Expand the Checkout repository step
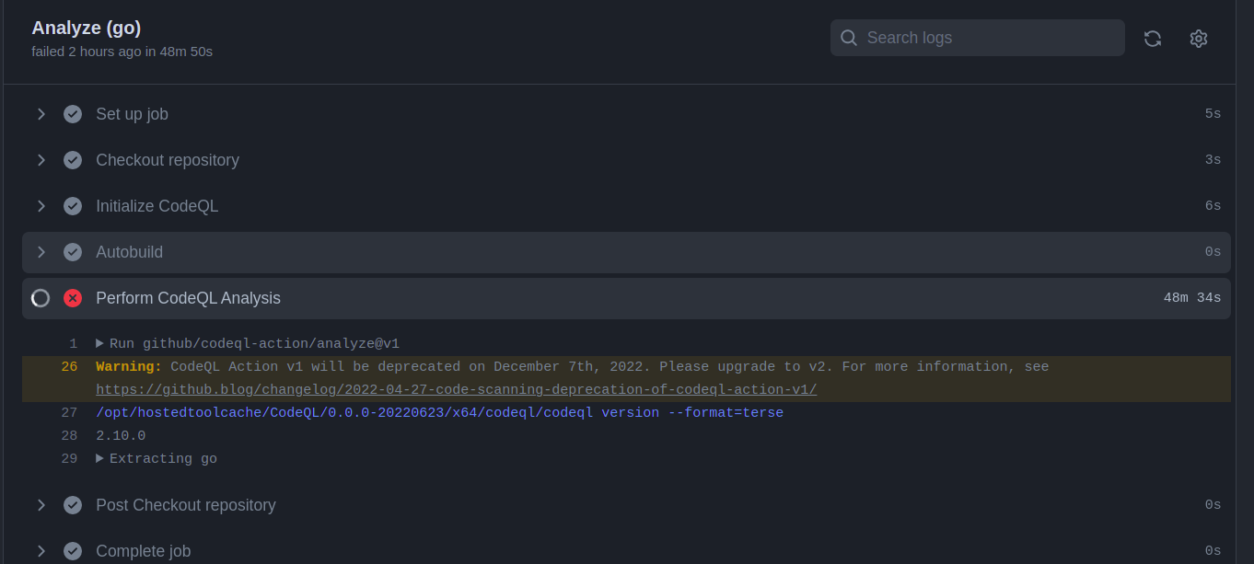This screenshot has height=564, width=1254. click(x=41, y=159)
